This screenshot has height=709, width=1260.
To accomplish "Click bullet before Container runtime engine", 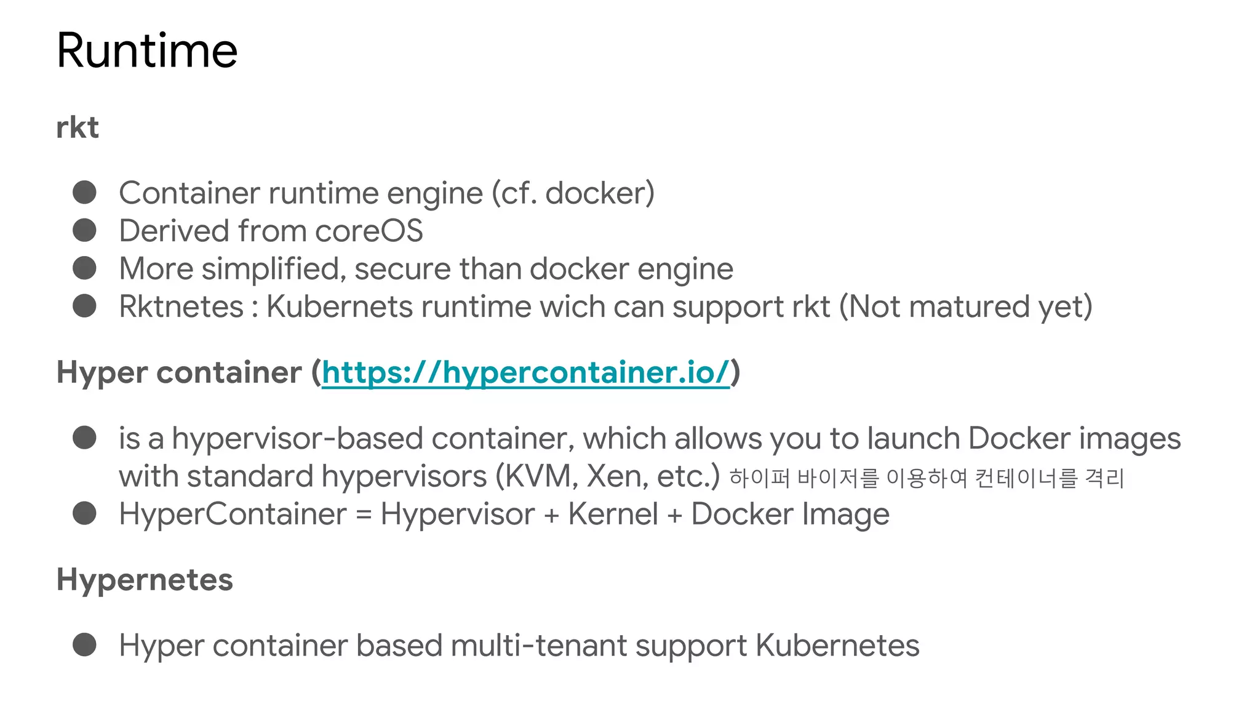I will (84, 192).
